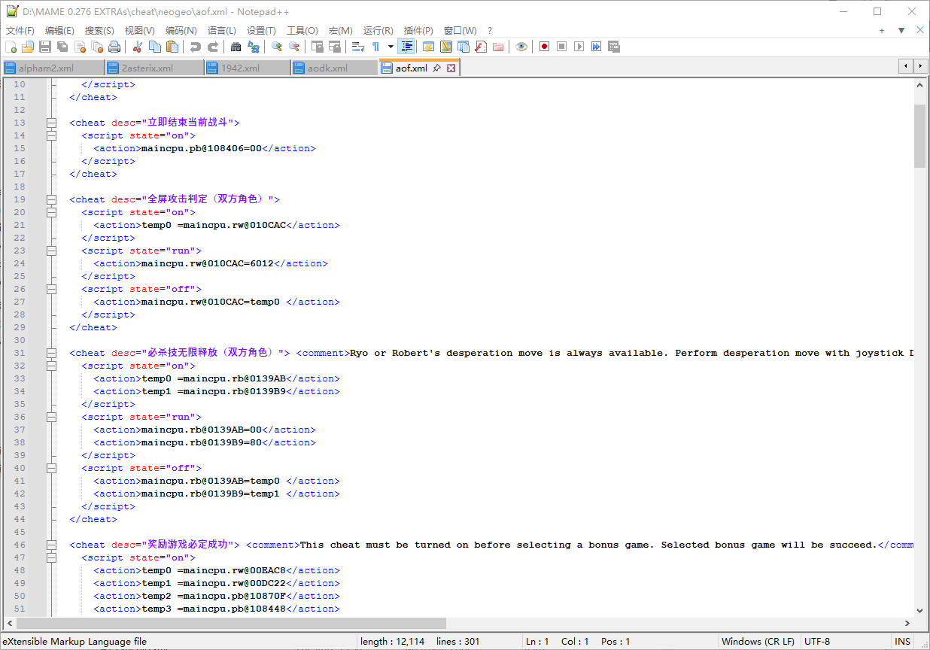Toggle the pin on aof.xml tab
930x650 pixels.
click(x=437, y=68)
